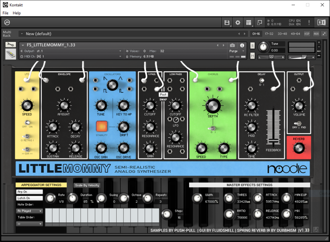Toggle the Arp On button
The height and width of the screenshot is (242, 330).
coord(29,192)
